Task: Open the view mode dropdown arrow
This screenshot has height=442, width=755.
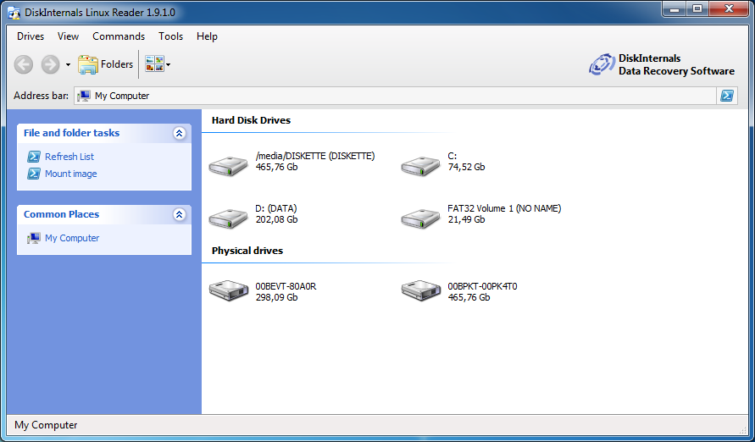Action: [x=168, y=65]
